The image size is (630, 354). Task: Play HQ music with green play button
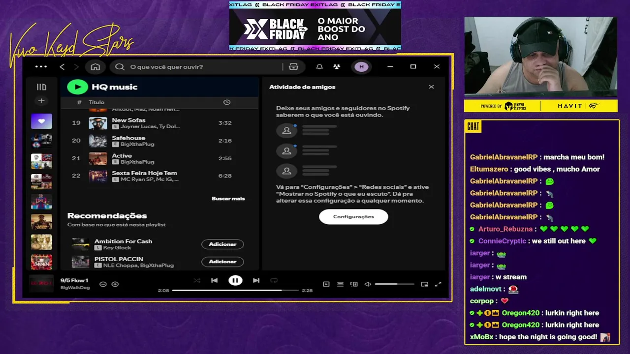[77, 87]
